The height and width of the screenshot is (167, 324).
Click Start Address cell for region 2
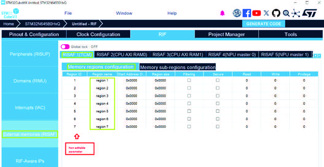tap(132, 88)
